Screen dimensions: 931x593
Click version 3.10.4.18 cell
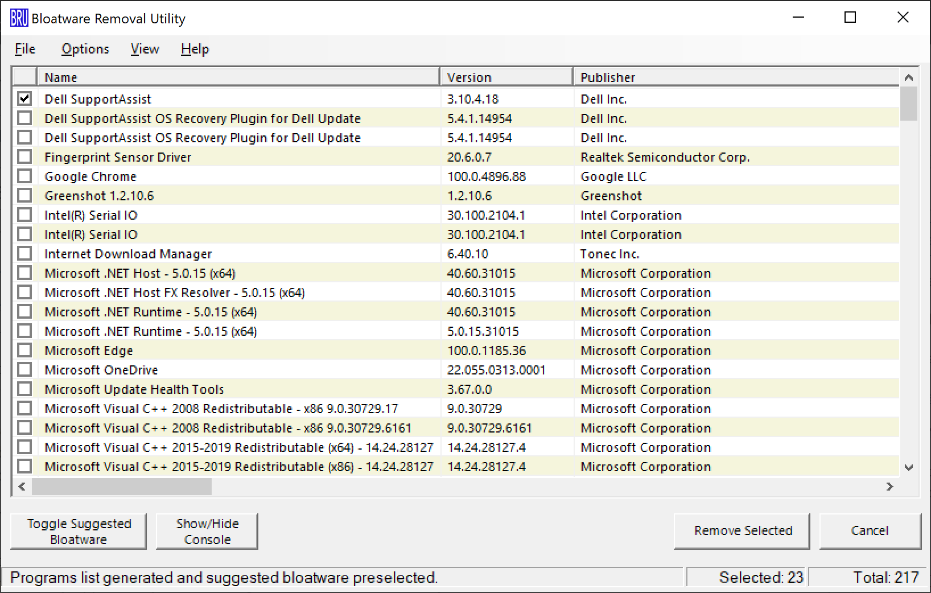[x=473, y=99]
